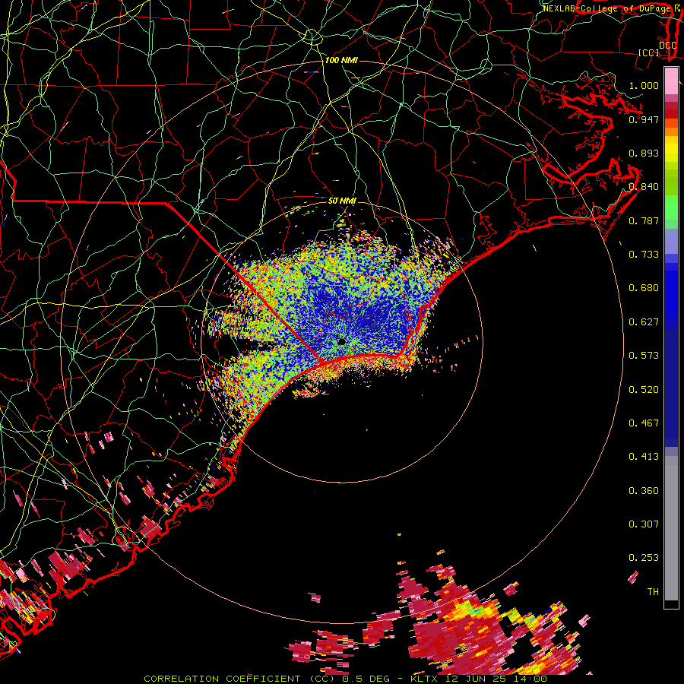
Task: Pick the light pink swatch at the top of the color bar
Action: (x=671, y=81)
